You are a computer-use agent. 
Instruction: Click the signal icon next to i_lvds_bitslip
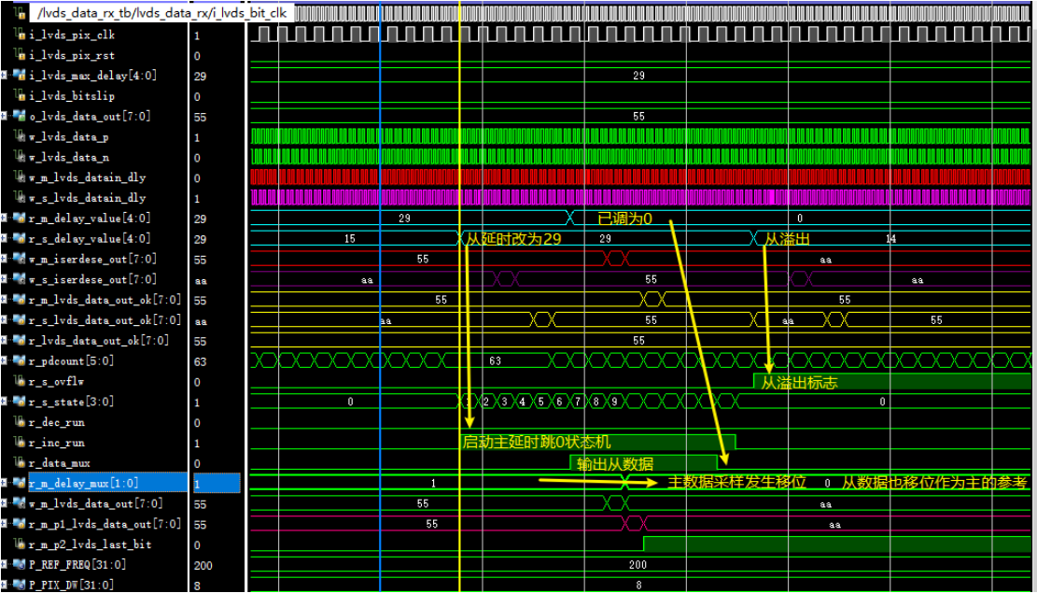[20, 96]
